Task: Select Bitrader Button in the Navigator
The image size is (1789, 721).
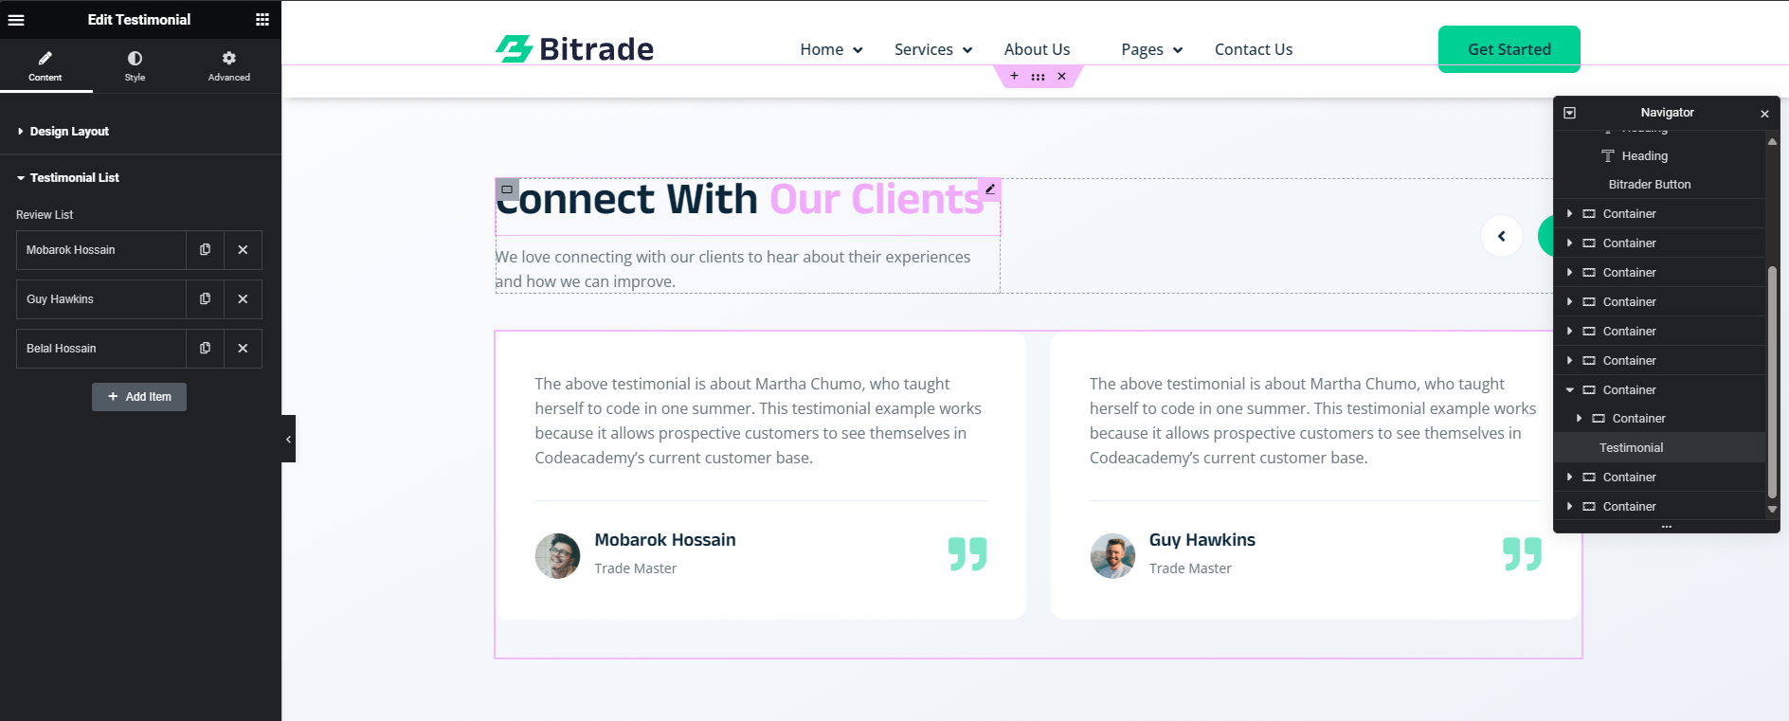Action: (1649, 185)
